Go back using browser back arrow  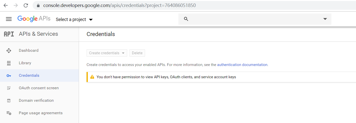click(6, 5)
